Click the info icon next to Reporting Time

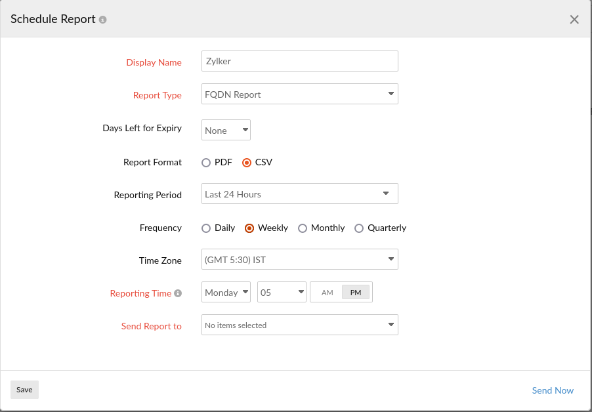[x=178, y=293]
